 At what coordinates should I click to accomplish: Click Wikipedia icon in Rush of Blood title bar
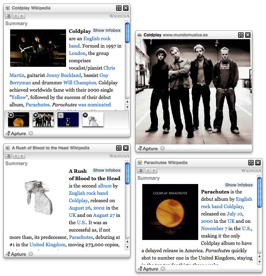(x=8, y=148)
